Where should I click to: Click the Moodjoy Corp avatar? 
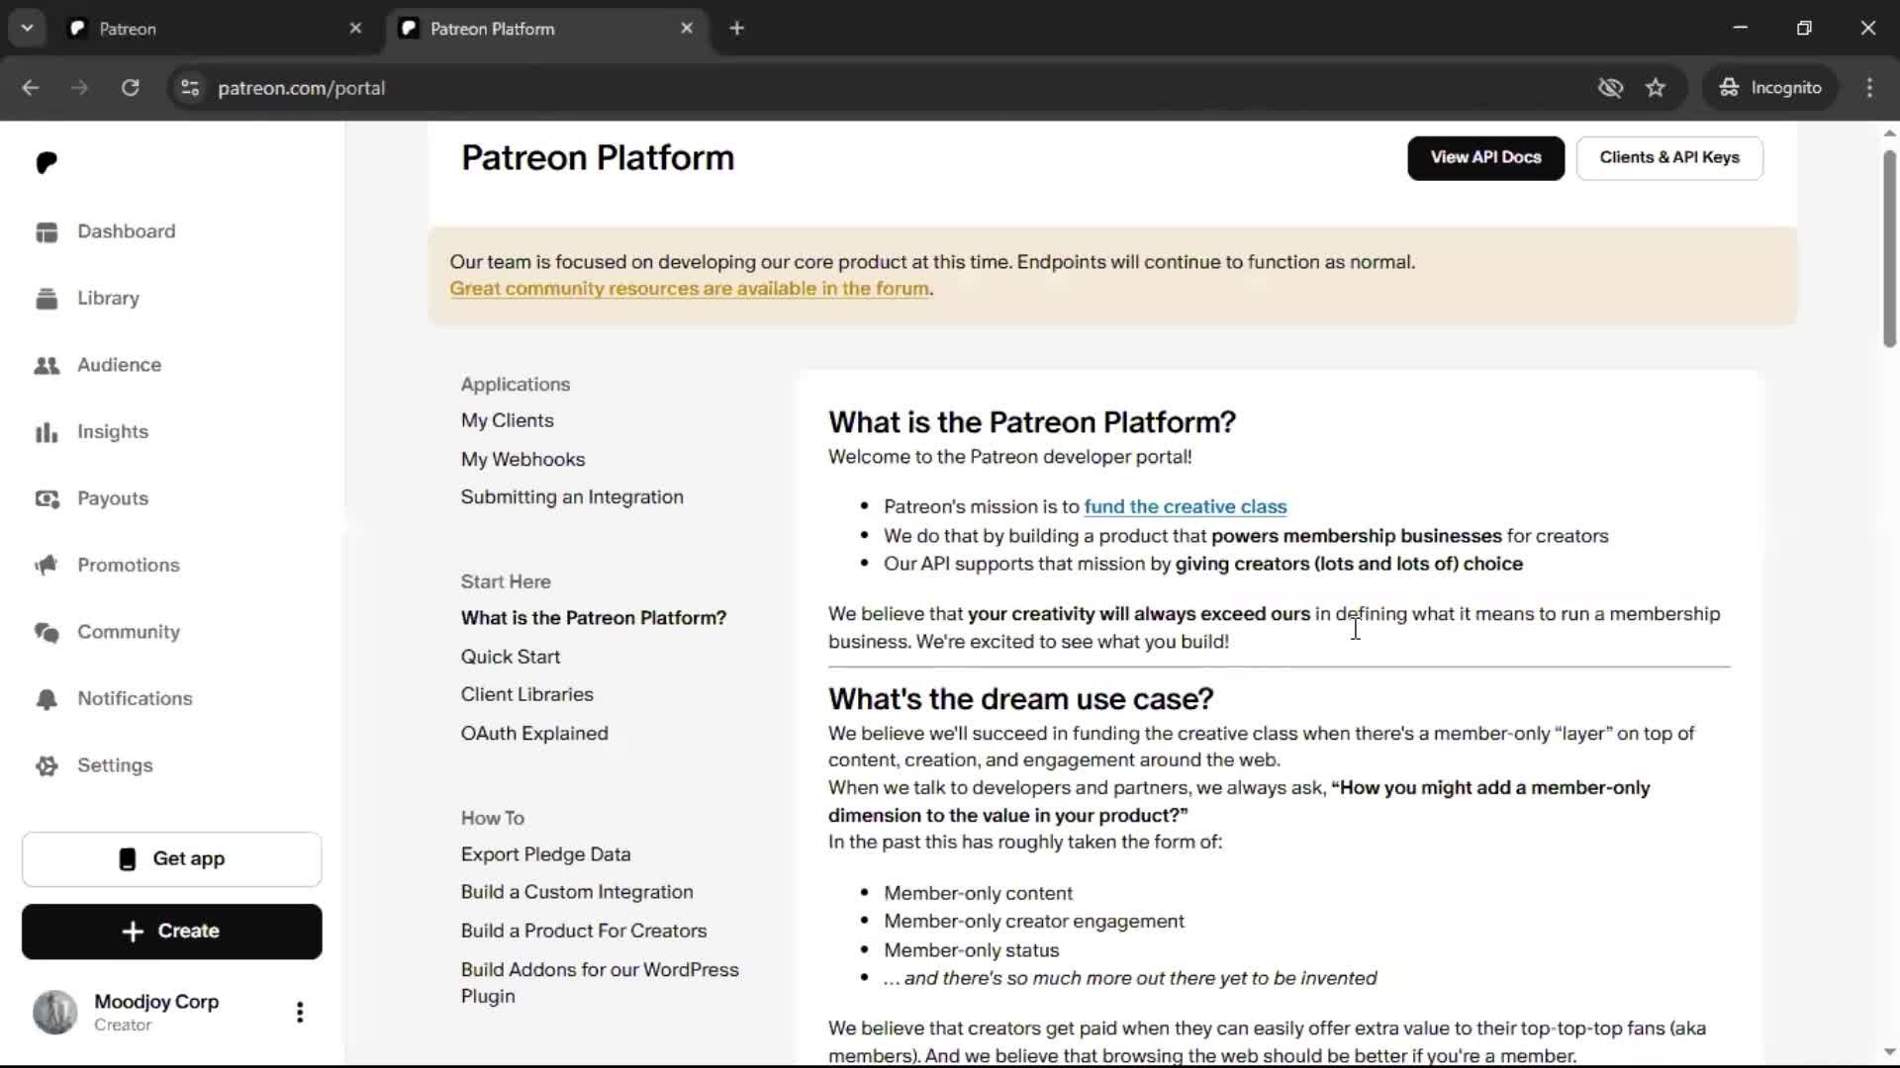click(54, 1012)
